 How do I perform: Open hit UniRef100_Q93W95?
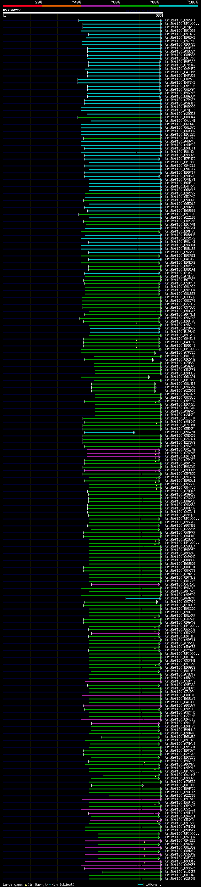coord(180,470)
